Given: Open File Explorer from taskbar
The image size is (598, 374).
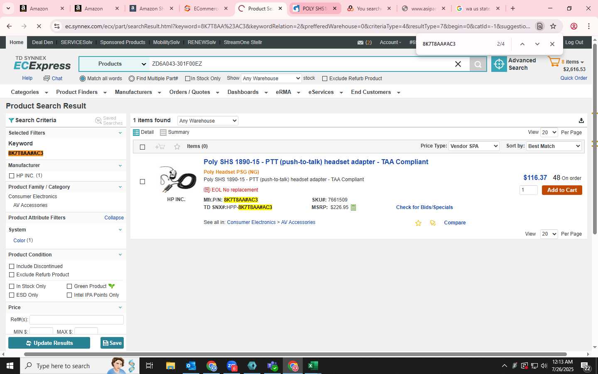Looking at the screenshot, I should tap(171, 366).
